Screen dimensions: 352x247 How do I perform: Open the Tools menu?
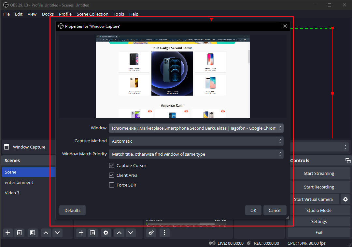tap(119, 14)
